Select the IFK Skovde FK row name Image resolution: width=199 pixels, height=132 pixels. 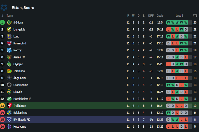[22, 119]
